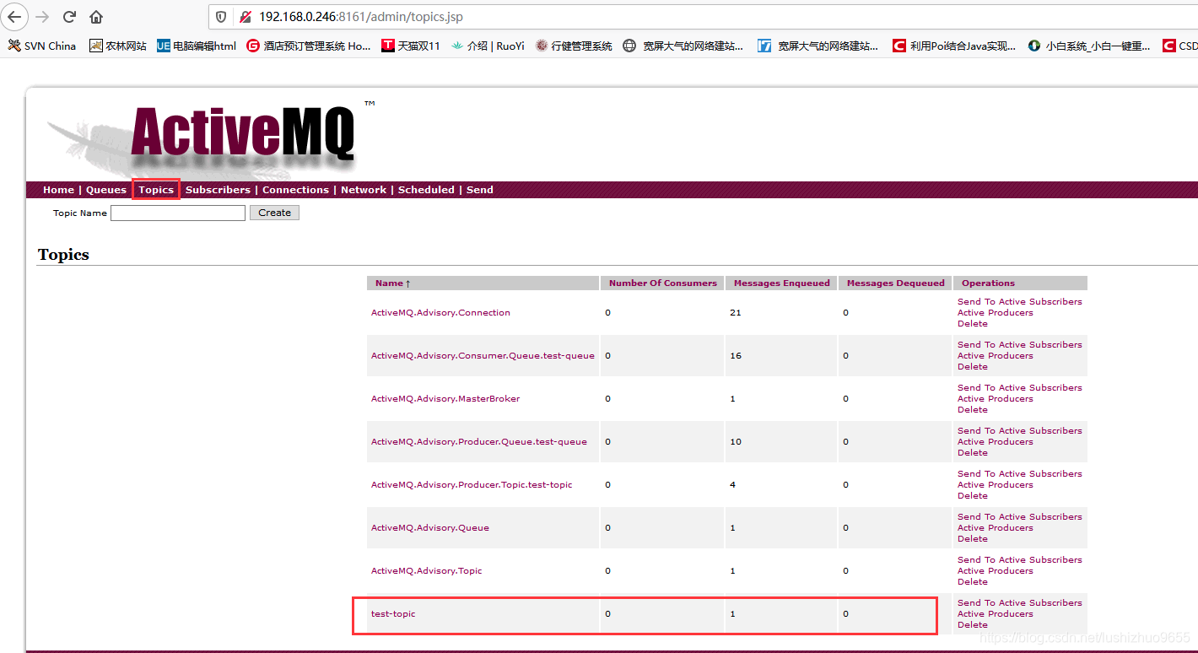Click the shield tracking protection icon
The image size is (1198, 653).
[x=221, y=17]
